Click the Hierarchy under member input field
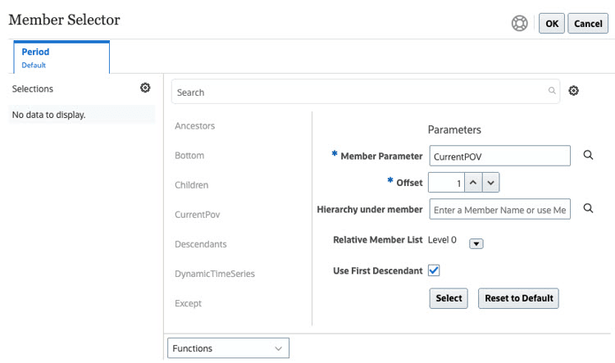Viewport: 615px width, 363px height. tap(500, 209)
